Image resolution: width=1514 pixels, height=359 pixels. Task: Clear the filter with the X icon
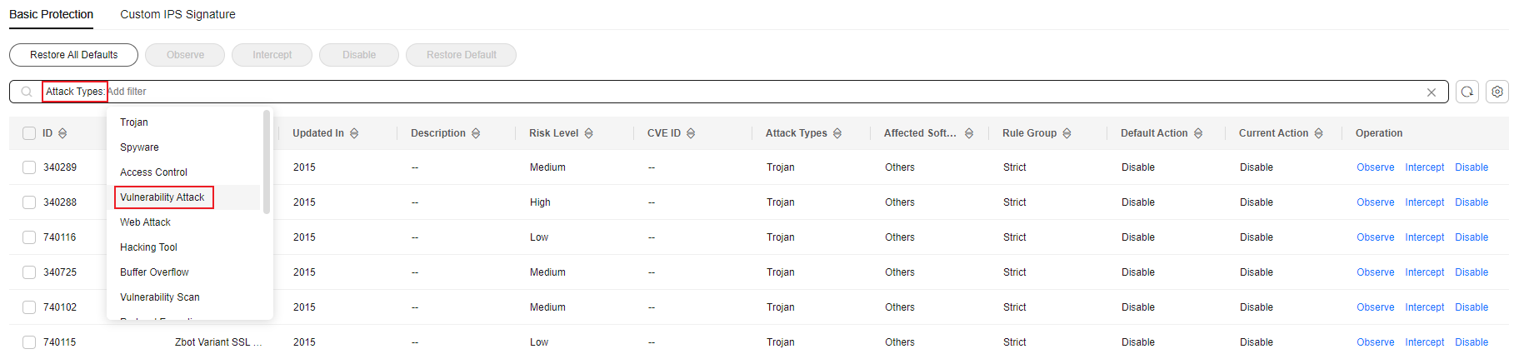click(1432, 92)
